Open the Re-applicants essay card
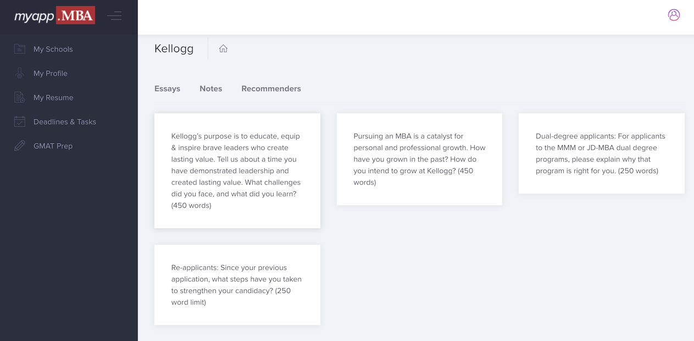Screen dimensions: 694x341 click(x=237, y=284)
